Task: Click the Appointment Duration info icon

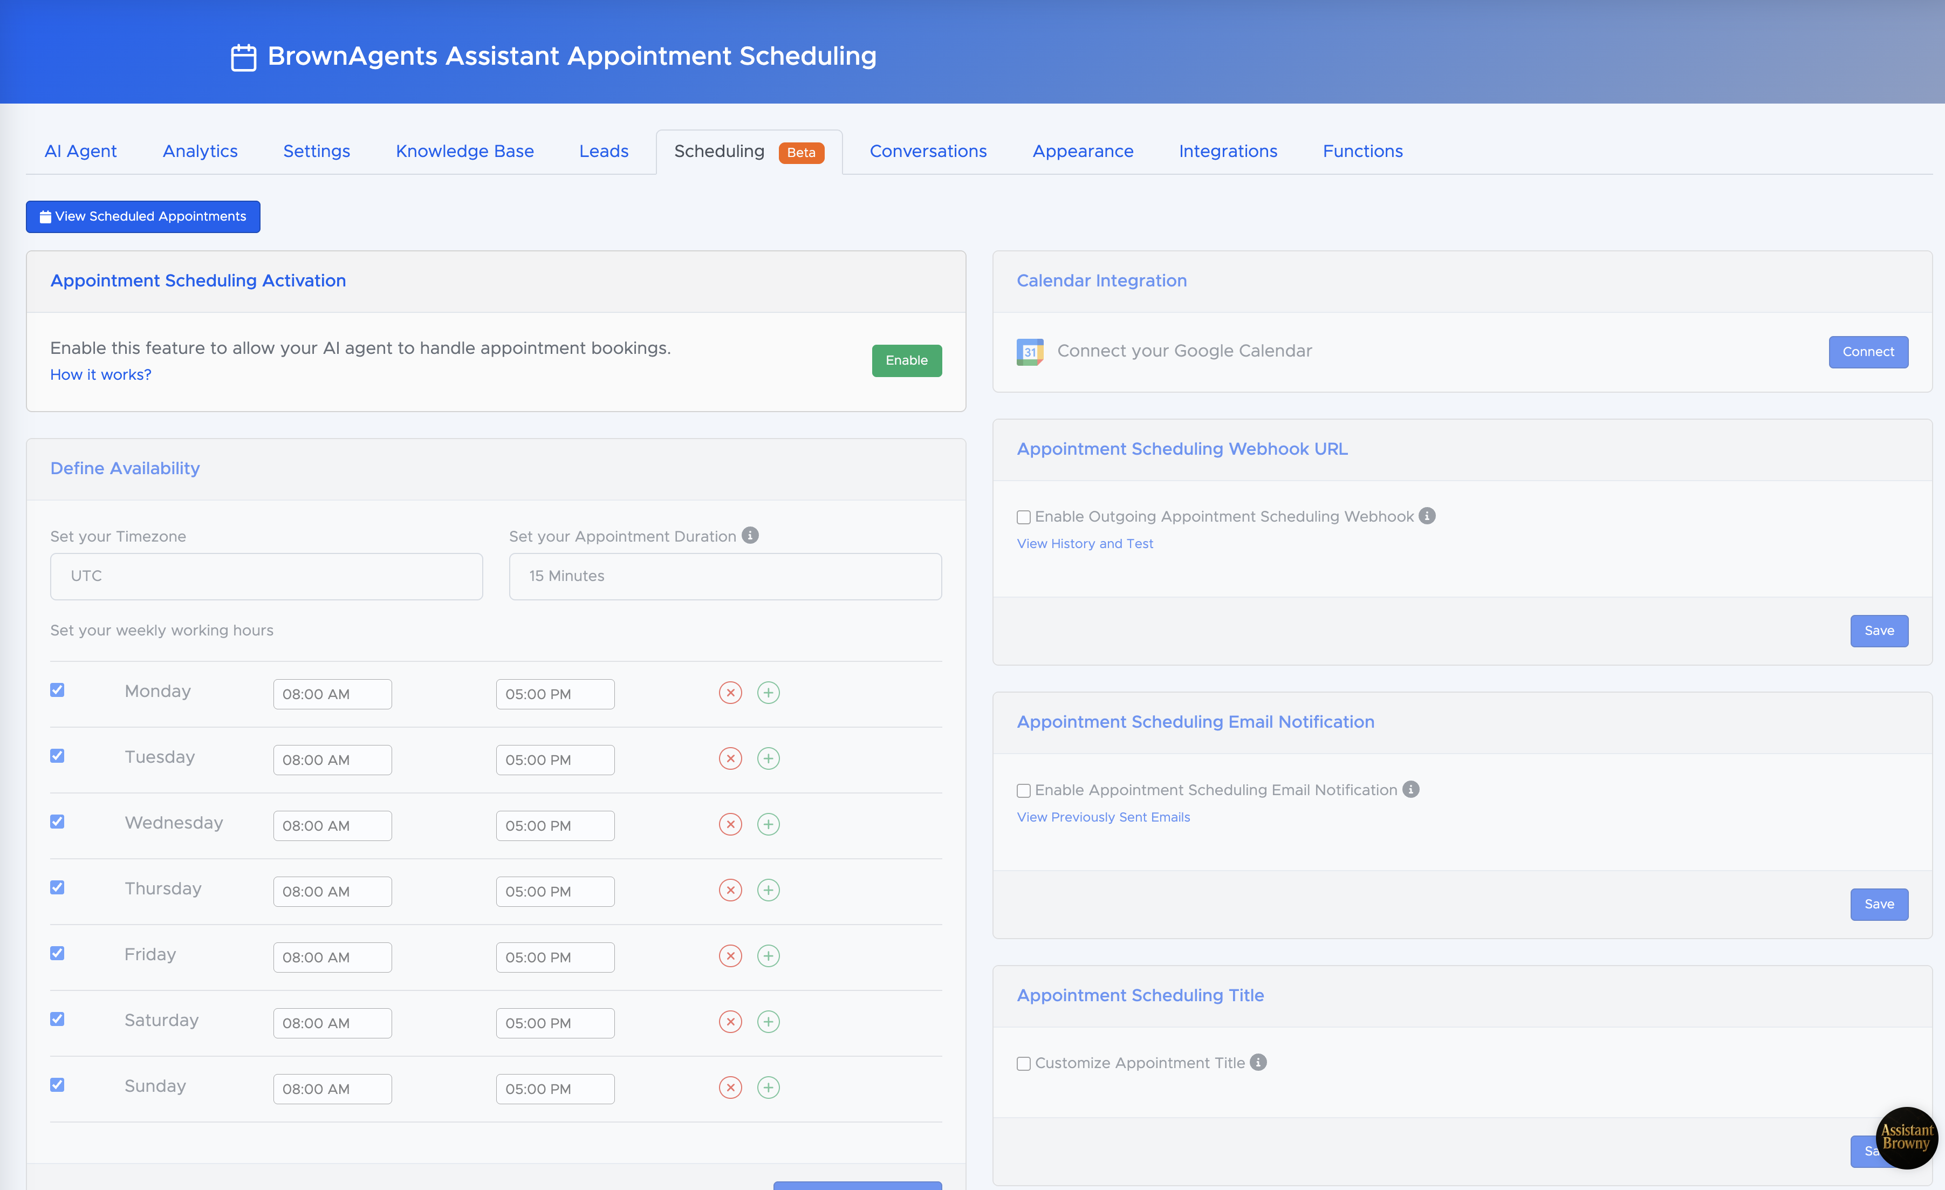Action: [x=750, y=535]
